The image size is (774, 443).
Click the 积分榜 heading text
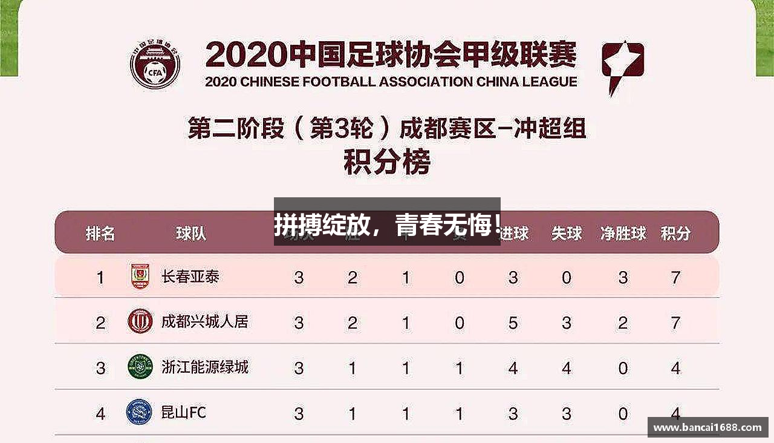click(387, 162)
